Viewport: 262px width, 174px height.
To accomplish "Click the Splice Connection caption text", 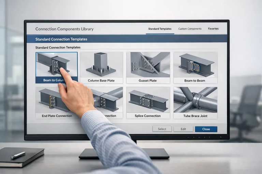I will point(148,116).
